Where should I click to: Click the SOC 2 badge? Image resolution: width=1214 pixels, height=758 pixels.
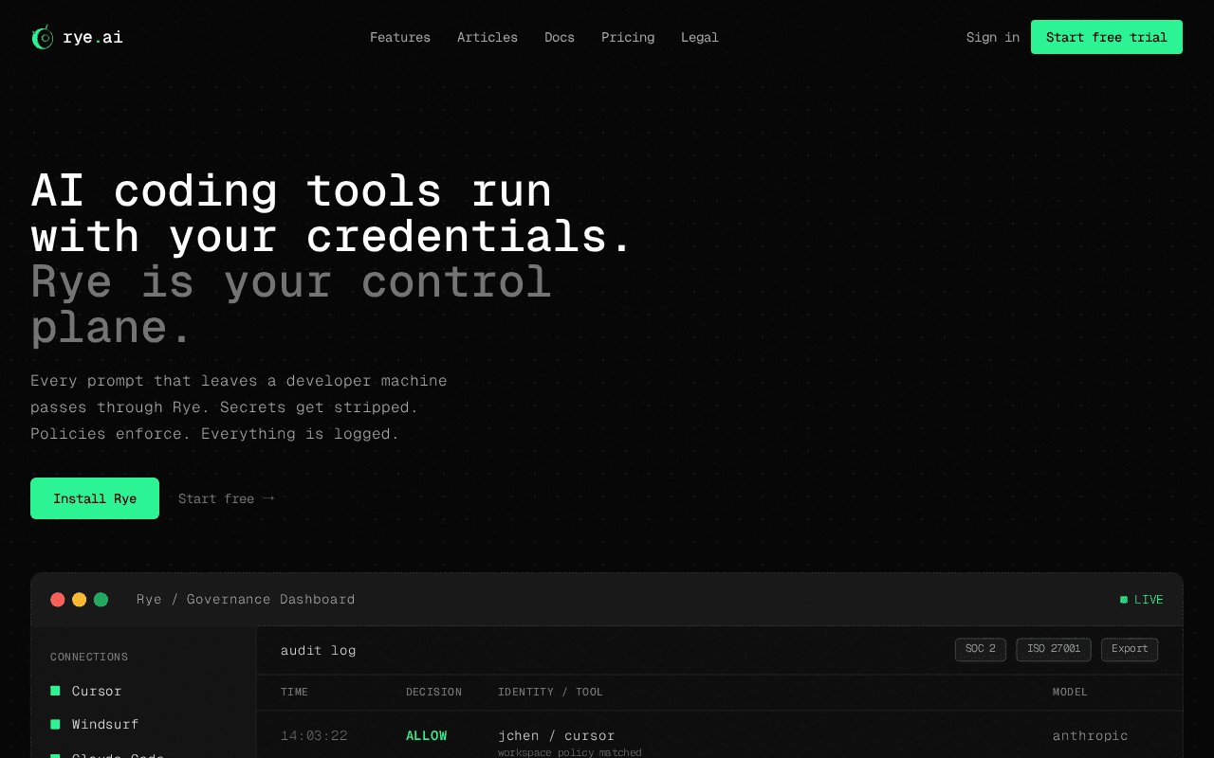pyautogui.click(x=981, y=649)
